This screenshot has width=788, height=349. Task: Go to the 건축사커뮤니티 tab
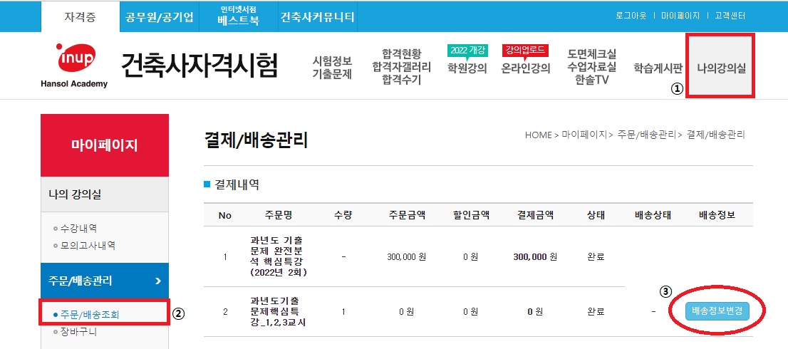[x=317, y=17]
